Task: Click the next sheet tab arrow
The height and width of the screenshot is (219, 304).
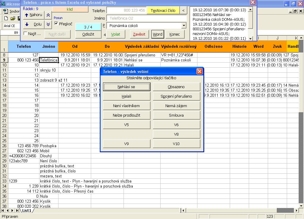Action: 12,210
